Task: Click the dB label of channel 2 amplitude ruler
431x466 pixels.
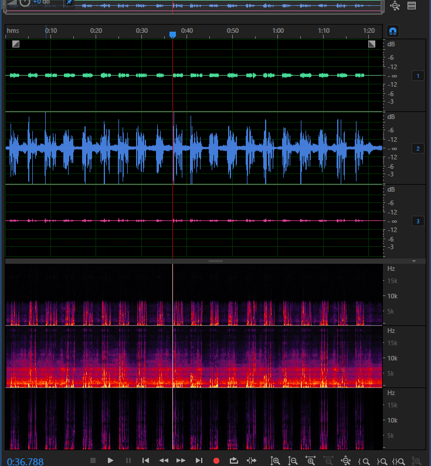Action: click(x=391, y=117)
